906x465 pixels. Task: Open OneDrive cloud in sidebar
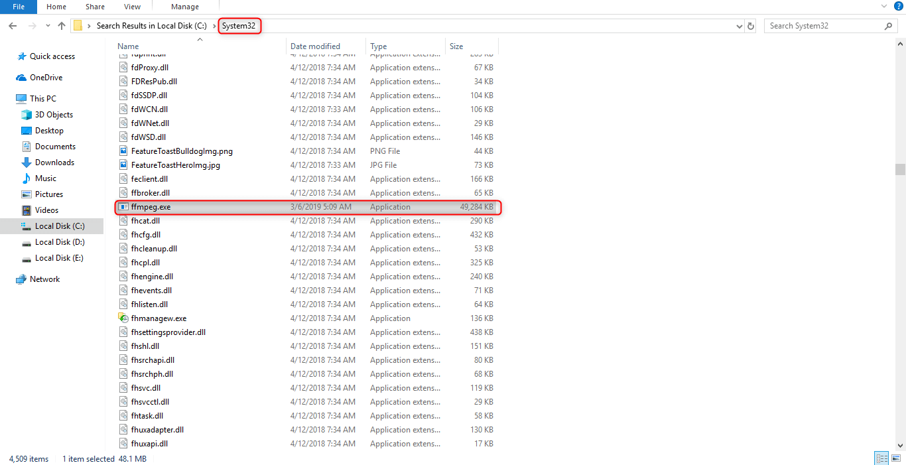(x=46, y=78)
